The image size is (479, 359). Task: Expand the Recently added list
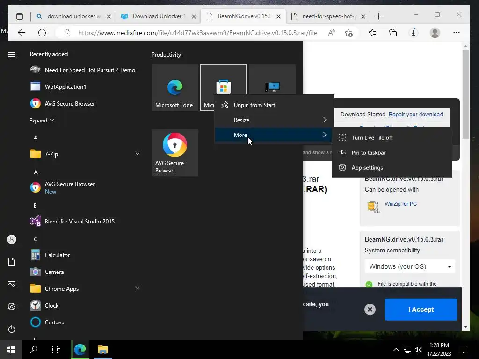(x=42, y=120)
